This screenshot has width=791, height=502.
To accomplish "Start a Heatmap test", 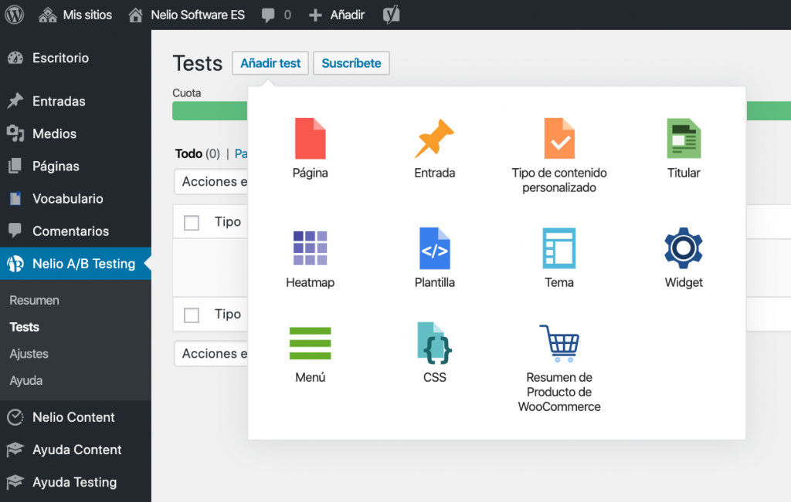I will pos(310,248).
